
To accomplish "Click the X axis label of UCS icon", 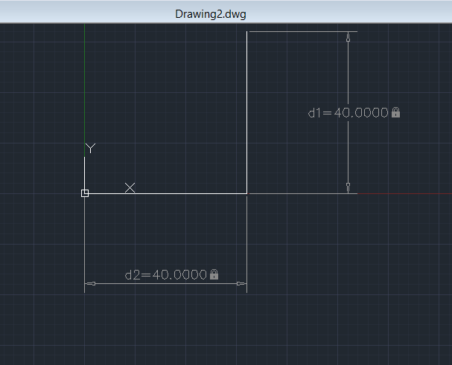I will tap(130, 187).
